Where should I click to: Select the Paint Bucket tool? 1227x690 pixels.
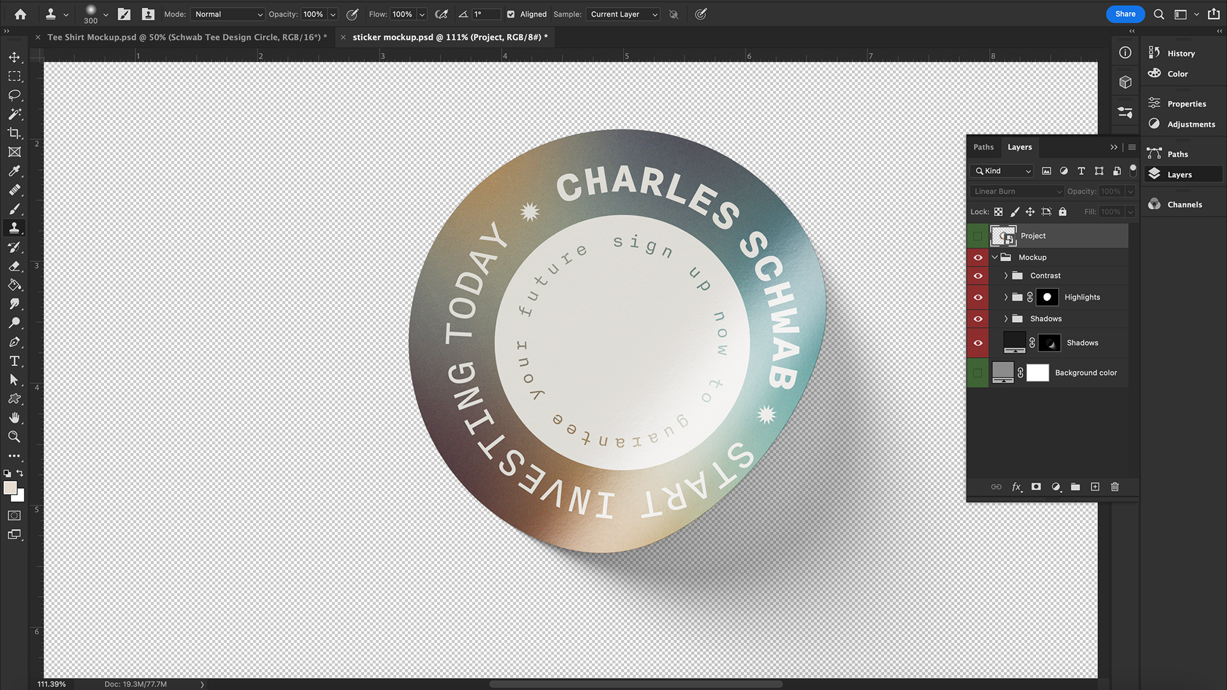14,285
